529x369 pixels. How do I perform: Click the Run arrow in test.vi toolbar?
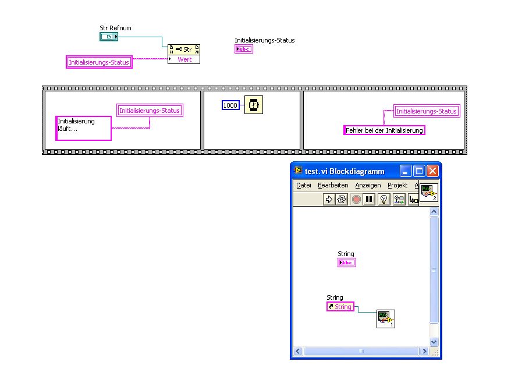pos(329,199)
